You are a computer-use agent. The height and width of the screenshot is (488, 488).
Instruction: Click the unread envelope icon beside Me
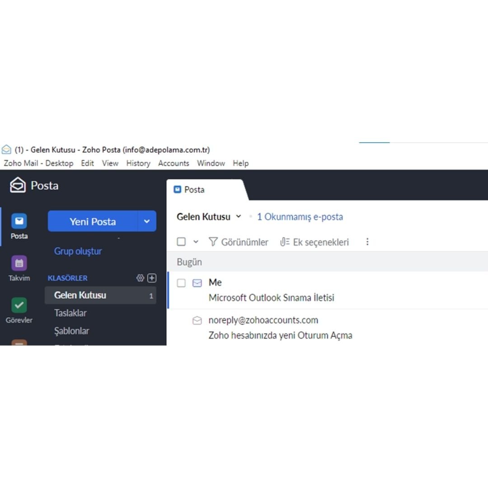(197, 283)
